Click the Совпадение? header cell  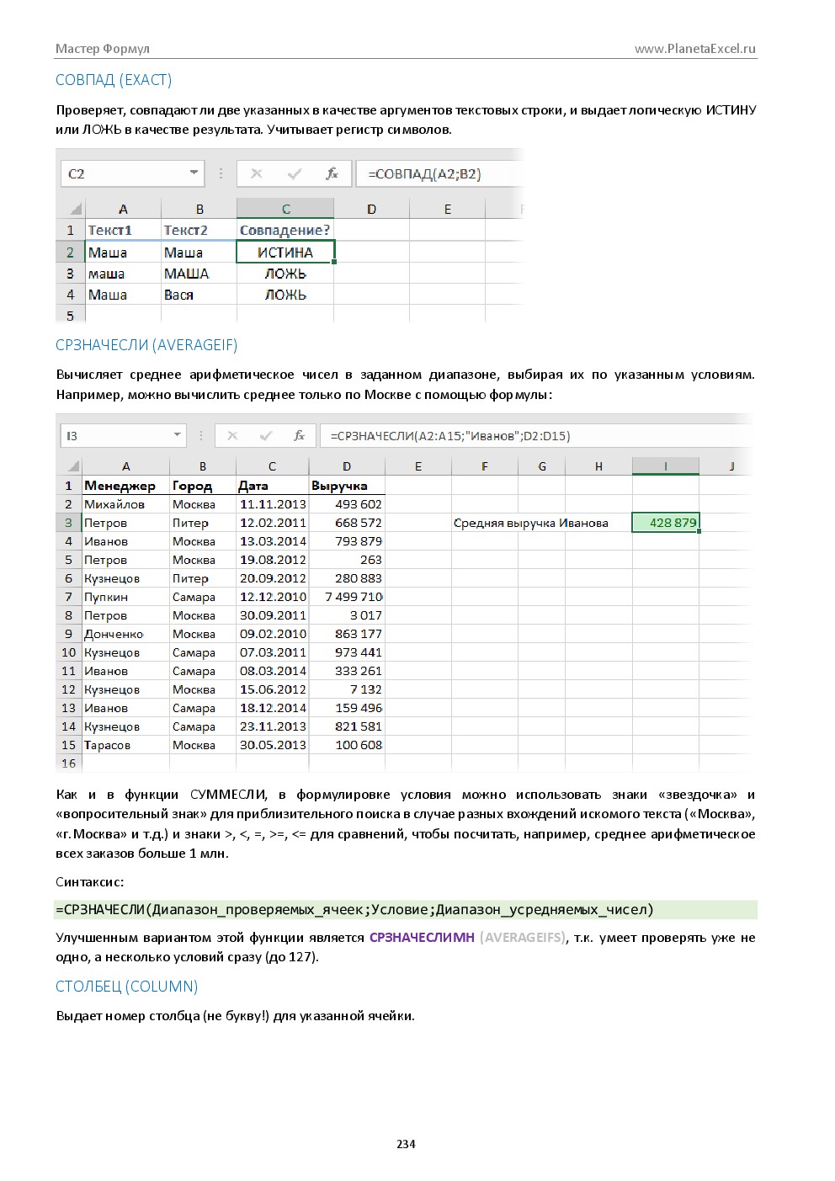click(x=285, y=230)
